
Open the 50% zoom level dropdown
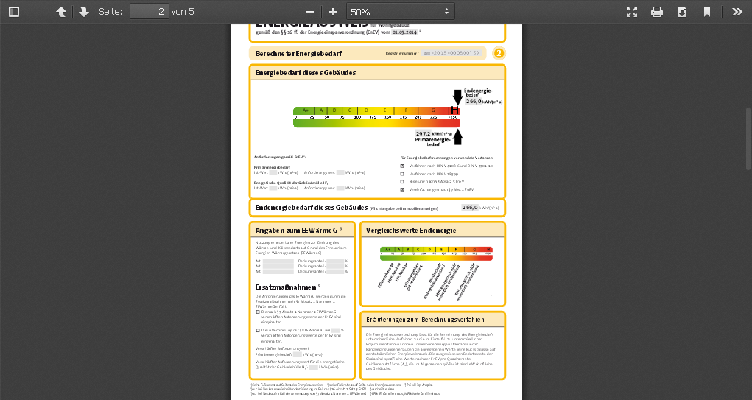[401, 12]
